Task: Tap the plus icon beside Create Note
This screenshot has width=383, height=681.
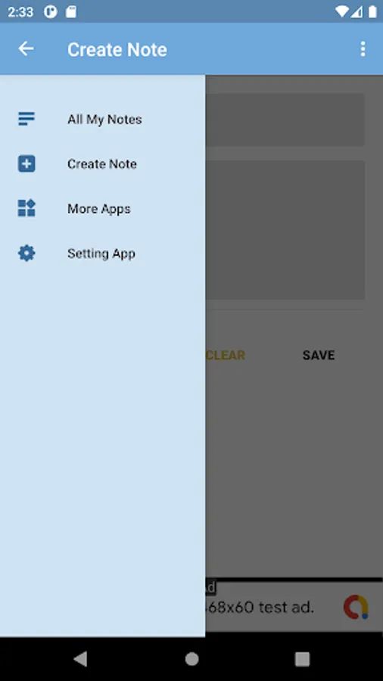Action: (26, 163)
